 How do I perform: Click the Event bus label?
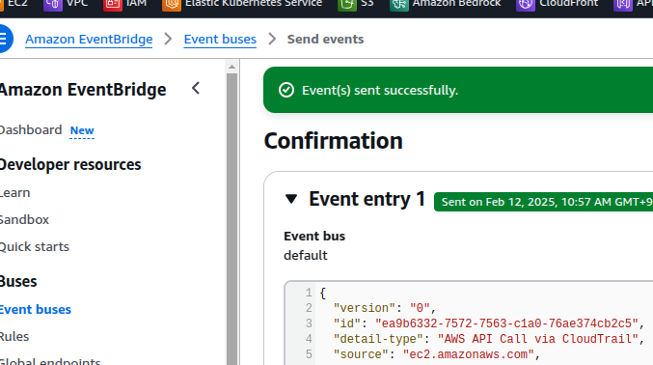(x=314, y=237)
